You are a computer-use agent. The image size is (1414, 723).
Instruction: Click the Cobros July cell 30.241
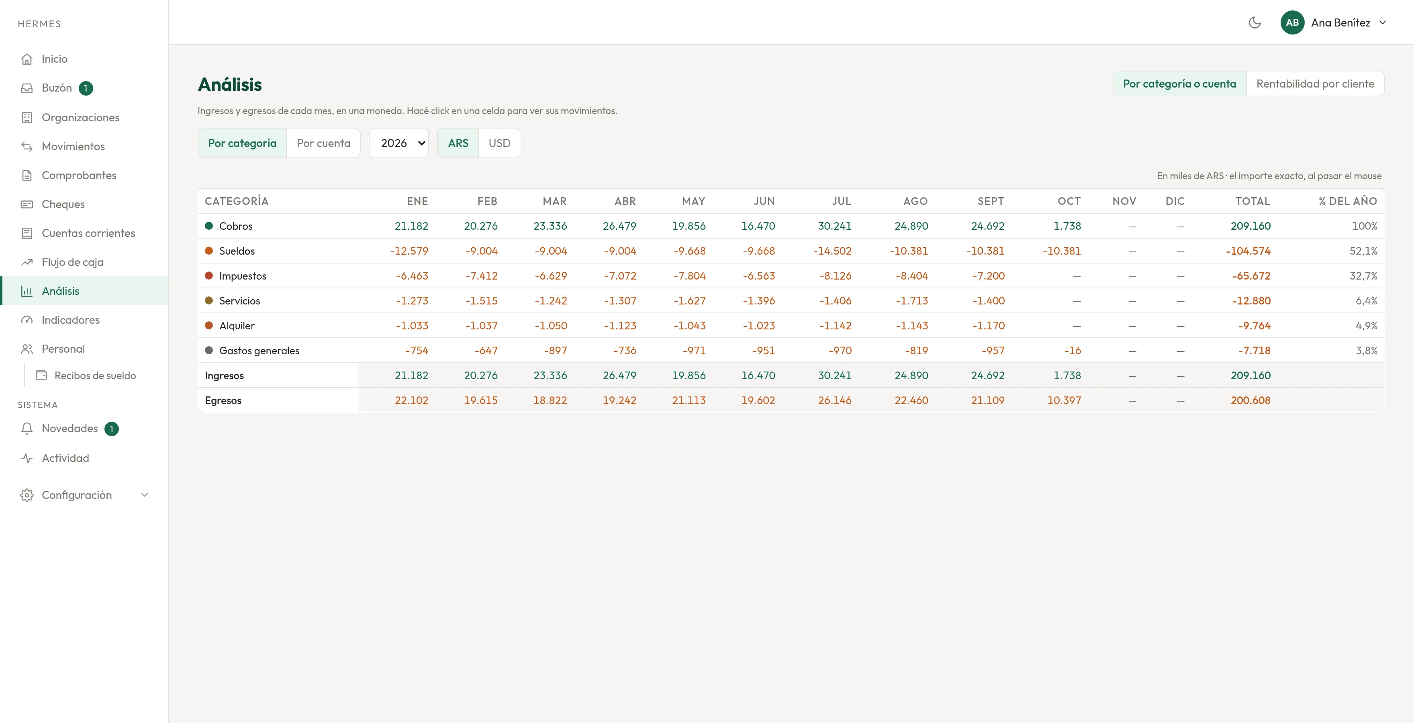click(834, 226)
